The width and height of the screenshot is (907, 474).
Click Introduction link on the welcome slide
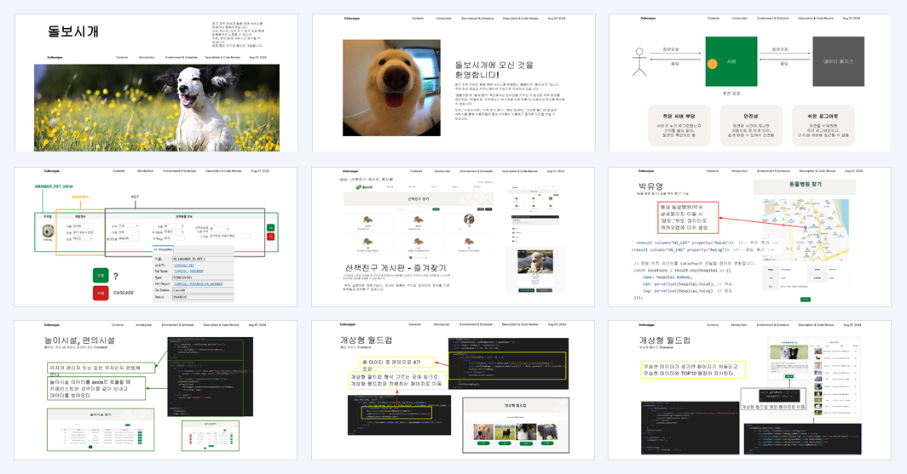pyautogui.click(x=443, y=19)
